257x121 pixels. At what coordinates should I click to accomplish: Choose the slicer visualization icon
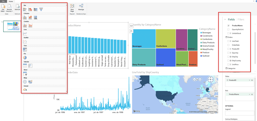pos(25,74)
